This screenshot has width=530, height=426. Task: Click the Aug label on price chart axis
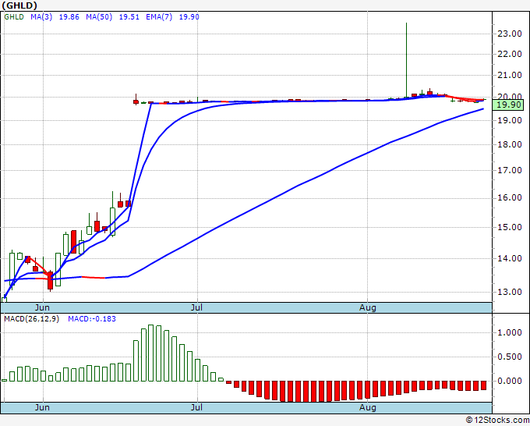367,307
